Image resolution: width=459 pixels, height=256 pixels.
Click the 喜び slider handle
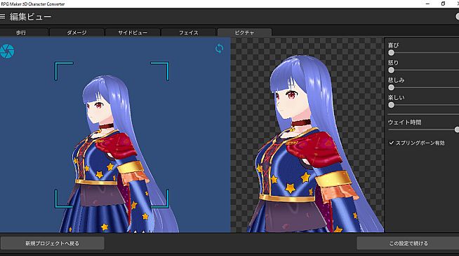[x=391, y=52]
